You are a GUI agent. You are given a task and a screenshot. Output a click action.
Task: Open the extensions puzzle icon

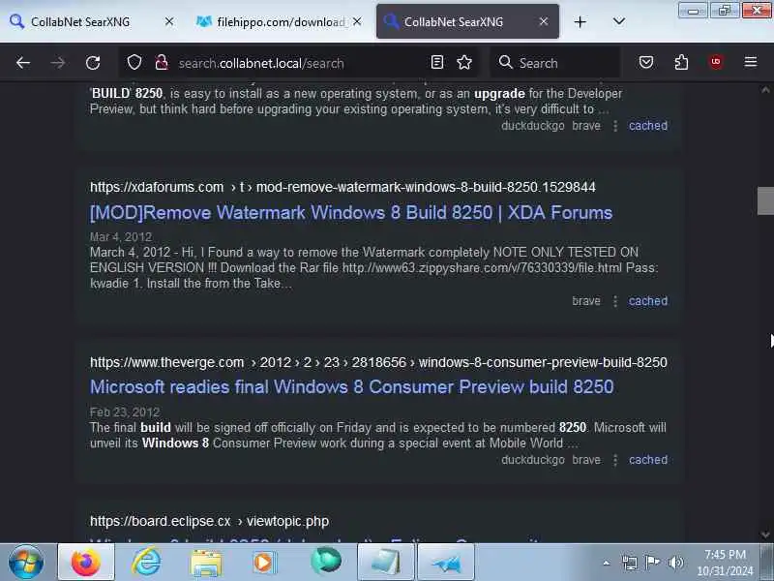681,62
